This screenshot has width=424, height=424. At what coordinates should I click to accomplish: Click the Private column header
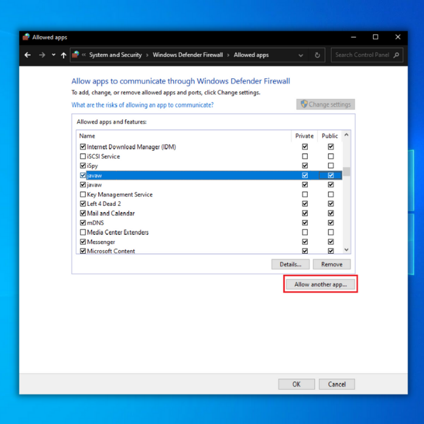[x=304, y=136]
